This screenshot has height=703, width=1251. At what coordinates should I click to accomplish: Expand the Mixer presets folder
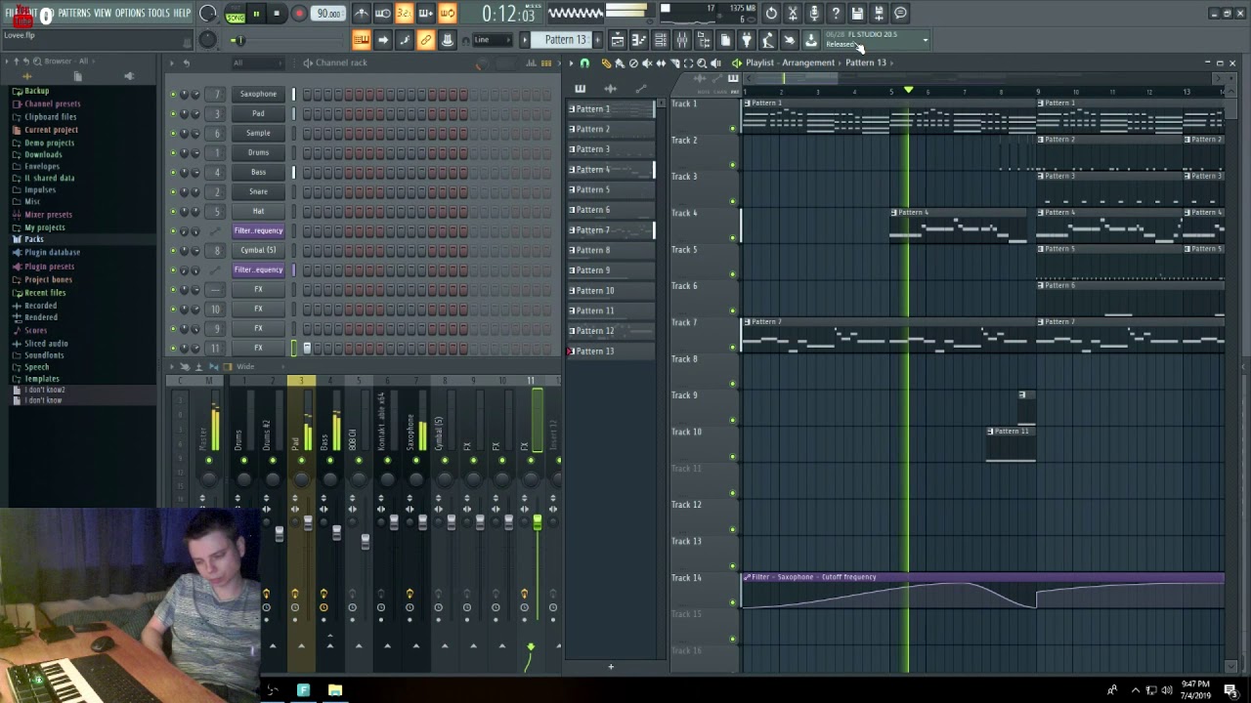[x=48, y=215]
